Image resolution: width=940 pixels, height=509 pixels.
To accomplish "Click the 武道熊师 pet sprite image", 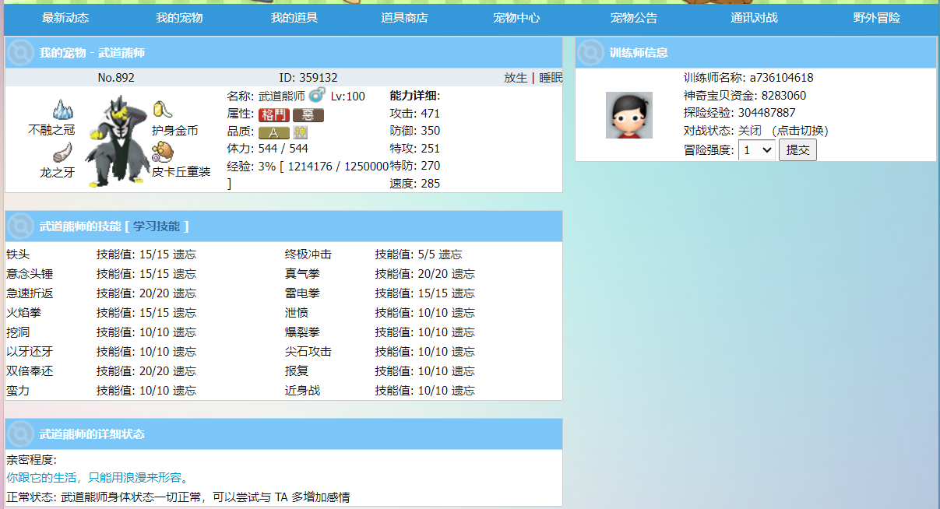I will point(118,141).
